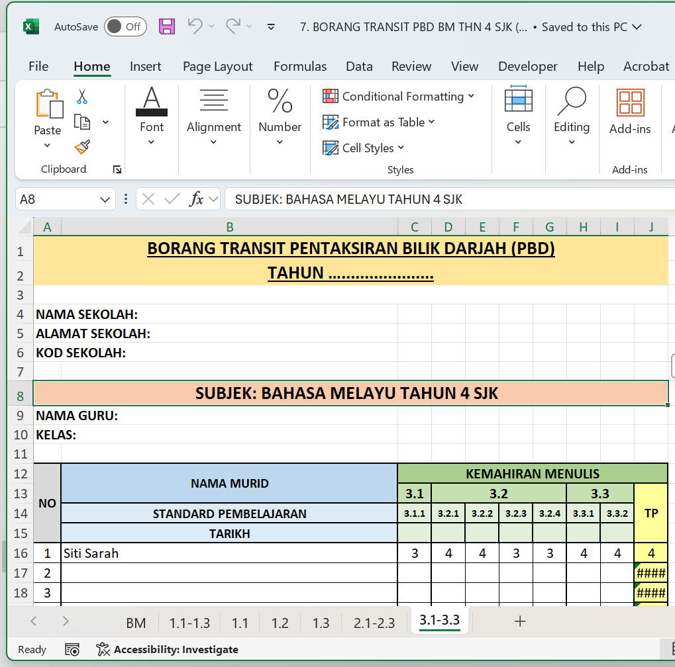Open the Acrobat tab
The width and height of the screenshot is (675, 667).
coord(646,66)
